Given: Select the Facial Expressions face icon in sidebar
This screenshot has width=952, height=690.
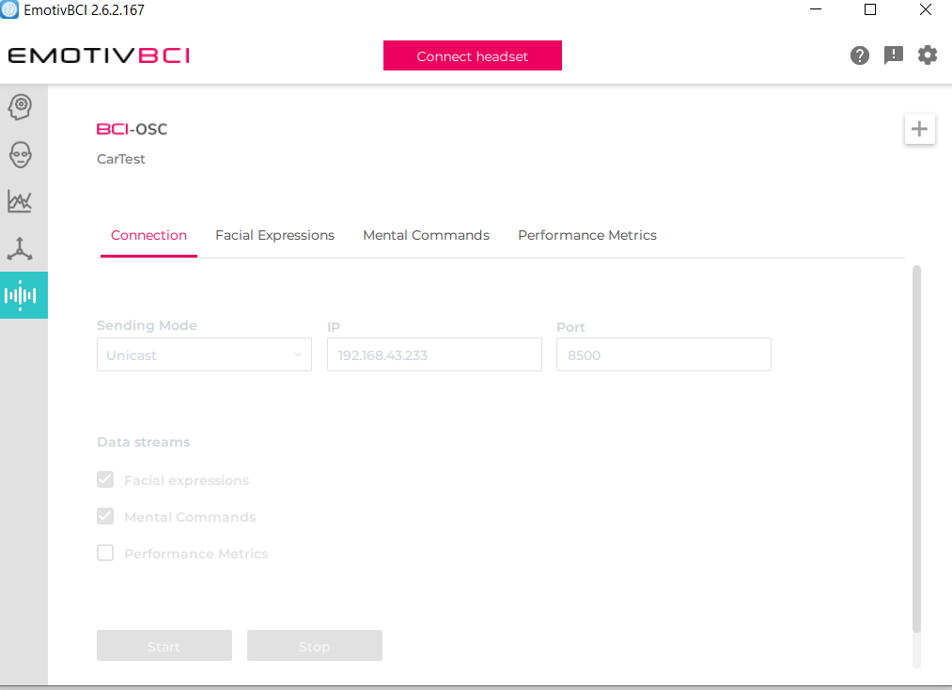Looking at the screenshot, I should [x=23, y=154].
